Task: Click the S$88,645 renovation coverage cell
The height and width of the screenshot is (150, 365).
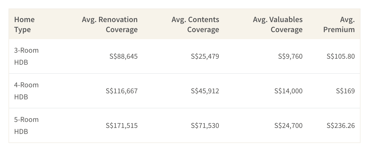Action: point(123,56)
